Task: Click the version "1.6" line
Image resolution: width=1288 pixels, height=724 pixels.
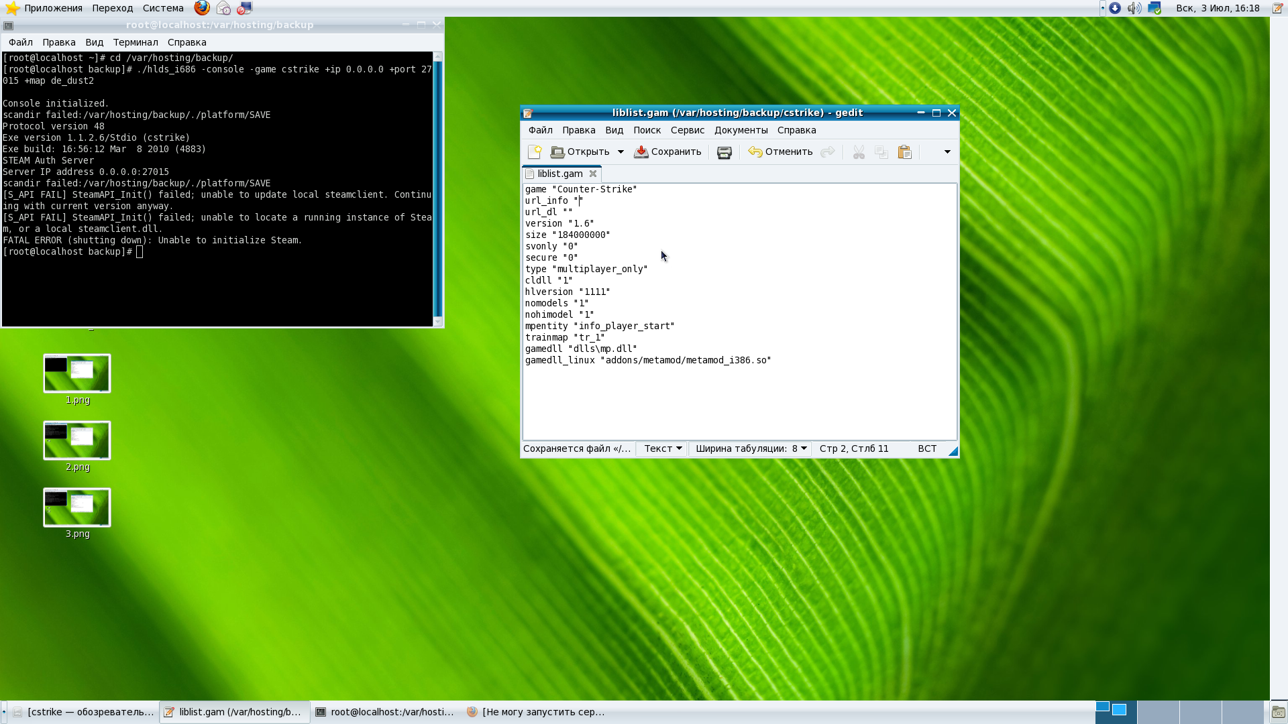Action: [559, 223]
